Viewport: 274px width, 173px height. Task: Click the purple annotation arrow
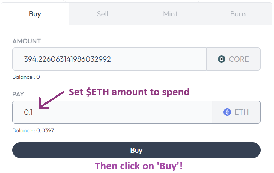[x=51, y=99]
